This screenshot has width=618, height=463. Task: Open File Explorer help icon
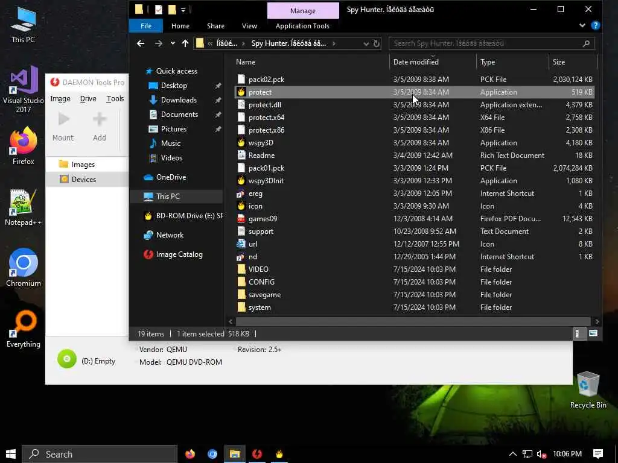point(596,25)
